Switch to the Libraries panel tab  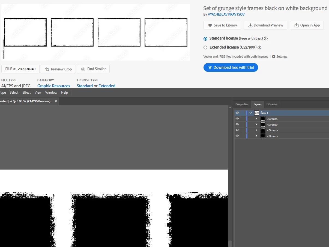pyautogui.click(x=272, y=104)
